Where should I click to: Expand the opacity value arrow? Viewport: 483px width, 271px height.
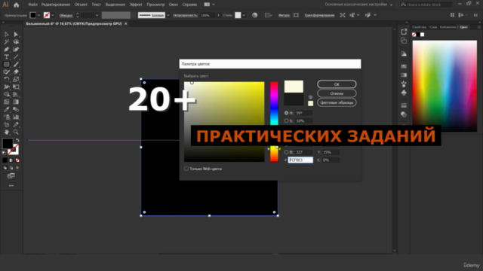[x=218, y=15]
